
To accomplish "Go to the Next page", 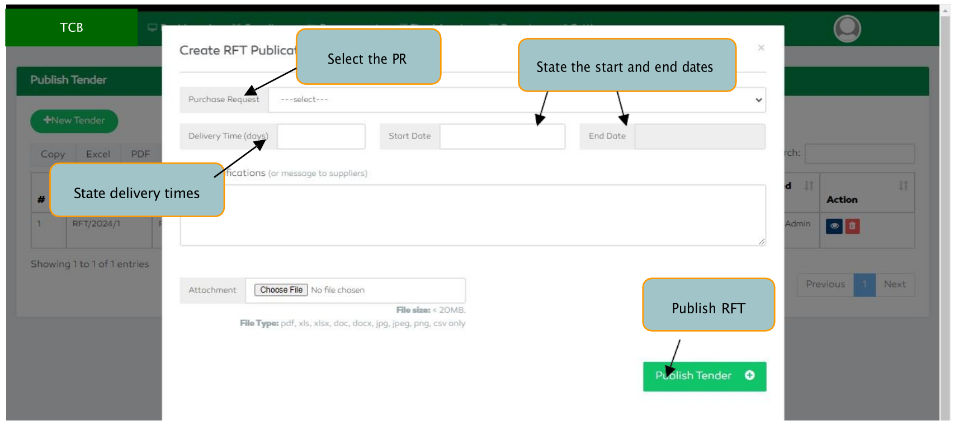I will click(894, 284).
